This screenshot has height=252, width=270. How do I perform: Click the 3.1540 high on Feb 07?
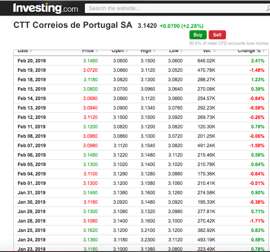(x=148, y=146)
